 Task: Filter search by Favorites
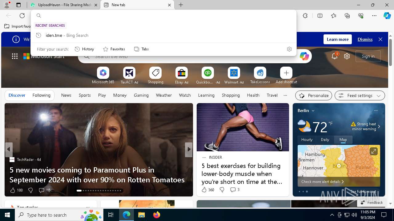114,49
